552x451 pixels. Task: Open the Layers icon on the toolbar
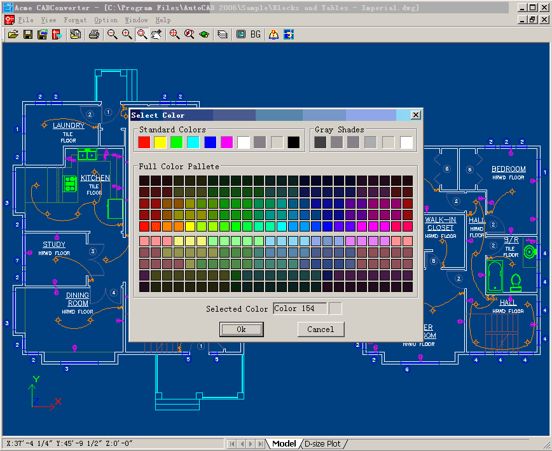[223, 34]
